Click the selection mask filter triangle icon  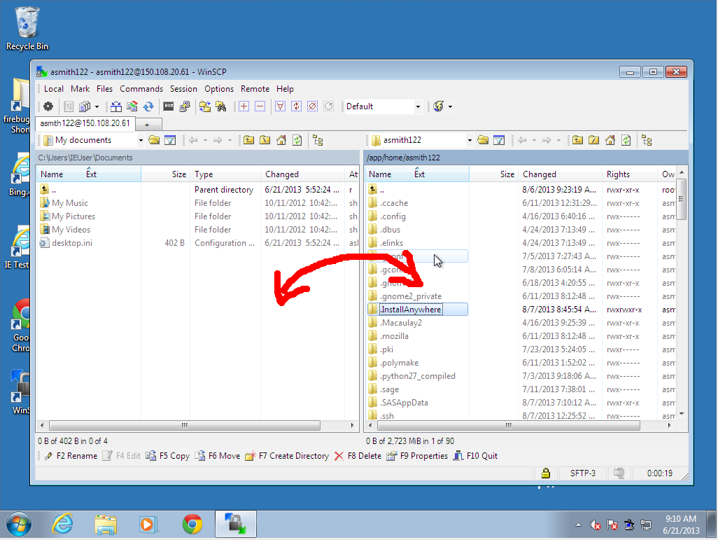pos(280,106)
